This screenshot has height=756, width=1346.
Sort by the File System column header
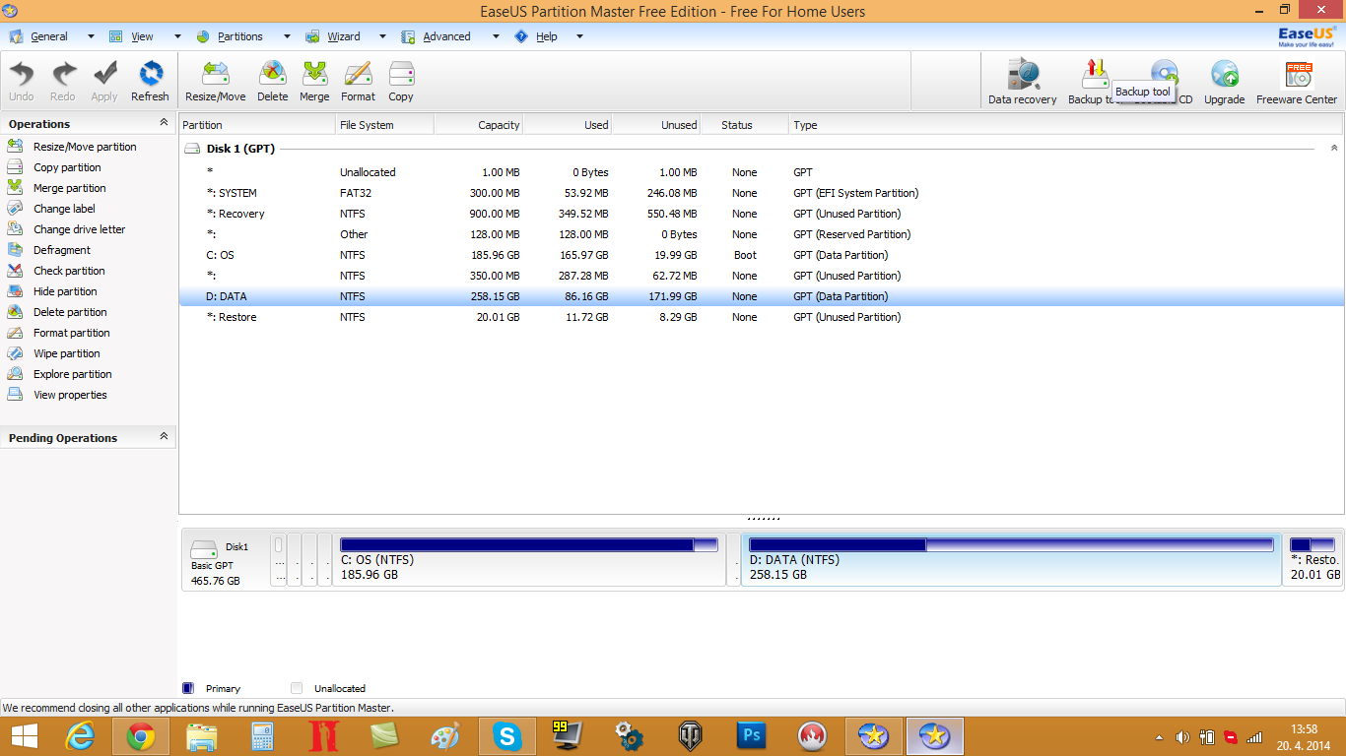pyautogui.click(x=384, y=125)
